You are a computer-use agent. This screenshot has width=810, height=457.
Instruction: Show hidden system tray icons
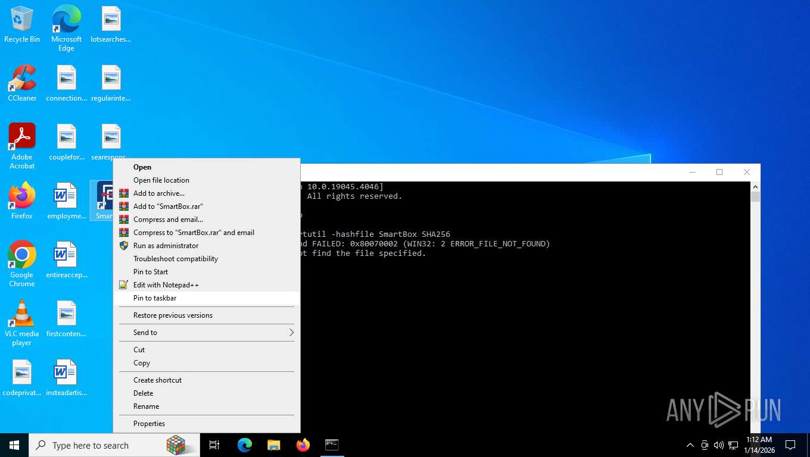tap(690, 445)
